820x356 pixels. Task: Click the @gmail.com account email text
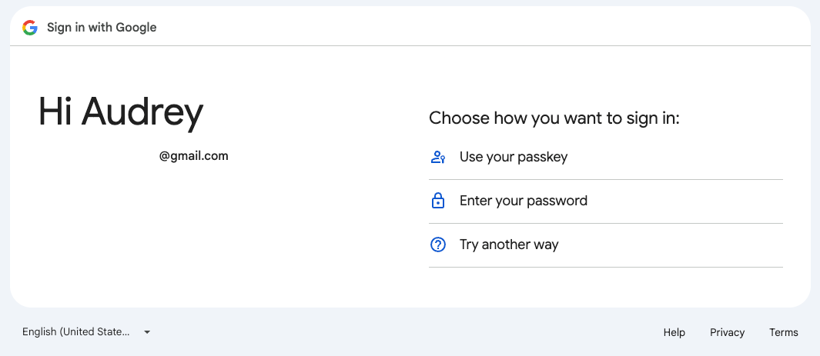click(194, 156)
